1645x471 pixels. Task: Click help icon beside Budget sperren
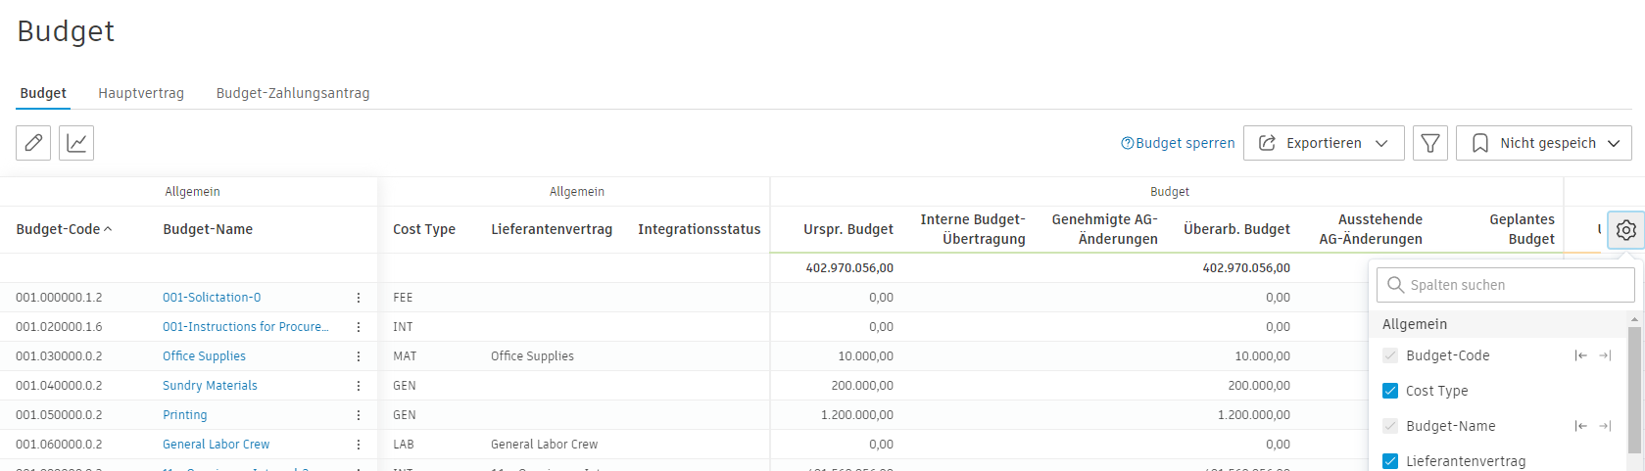1127,143
